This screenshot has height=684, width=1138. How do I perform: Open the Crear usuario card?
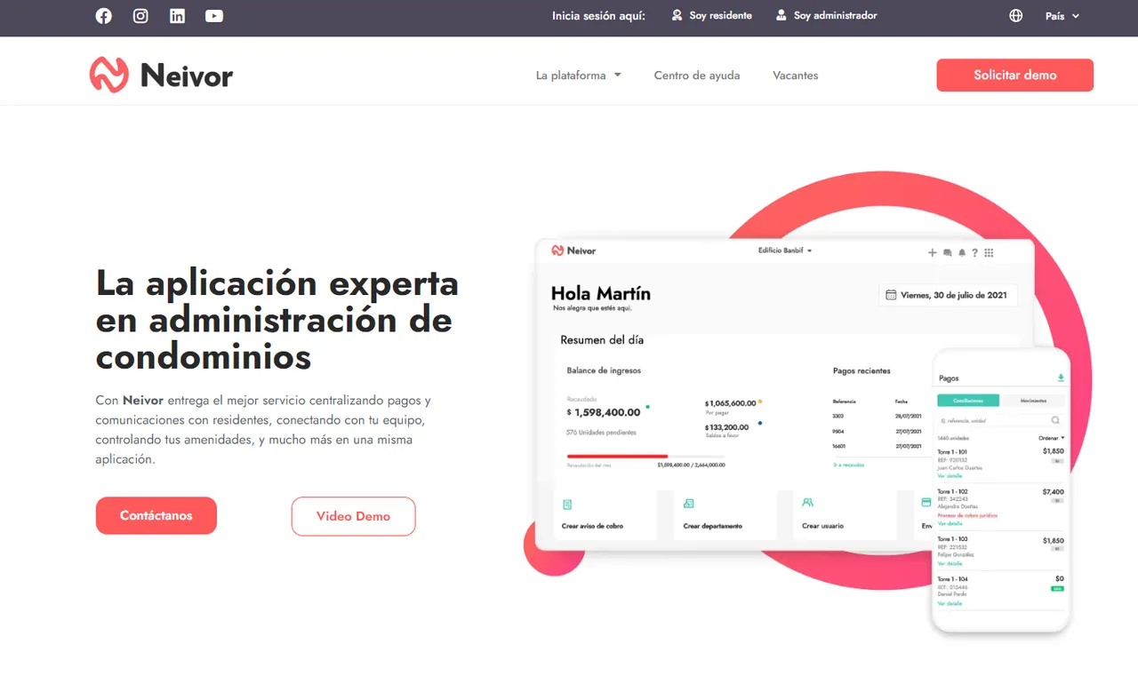[845, 513]
